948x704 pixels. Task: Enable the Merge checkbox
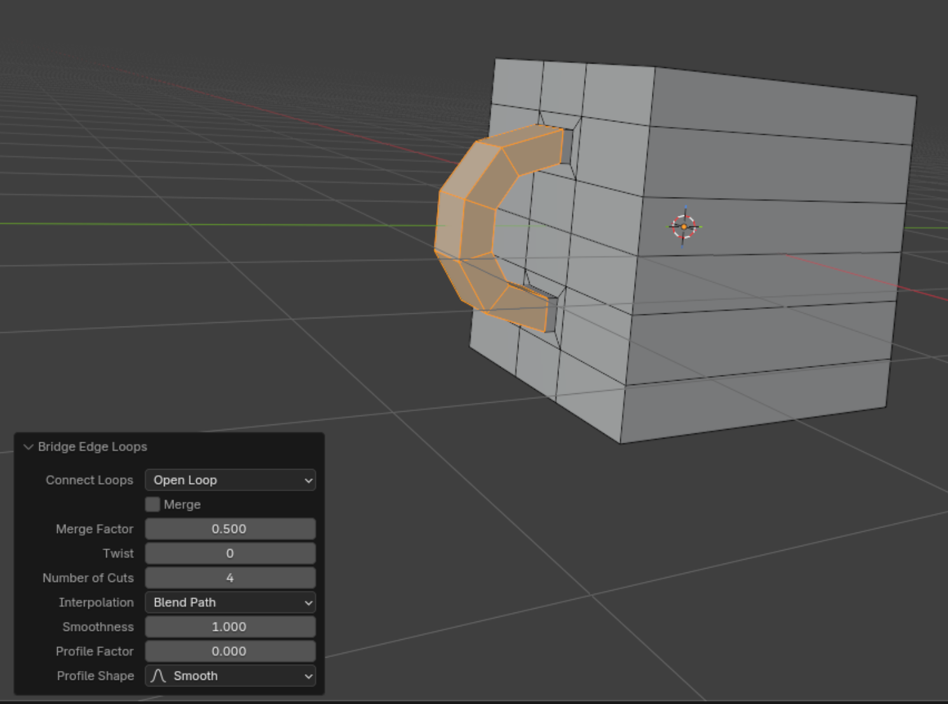pyautogui.click(x=152, y=504)
